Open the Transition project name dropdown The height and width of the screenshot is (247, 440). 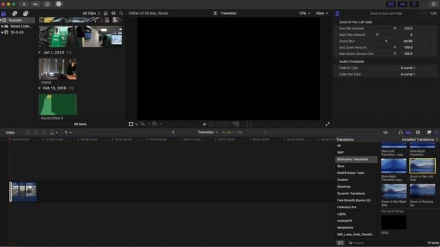click(x=208, y=132)
